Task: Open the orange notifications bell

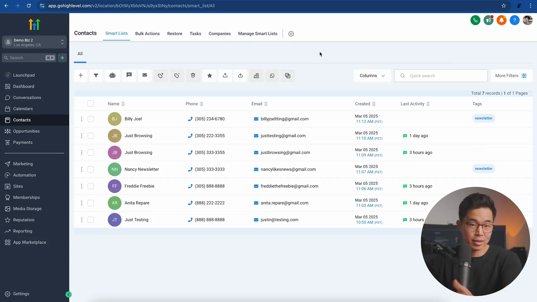Action: point(501,20)
